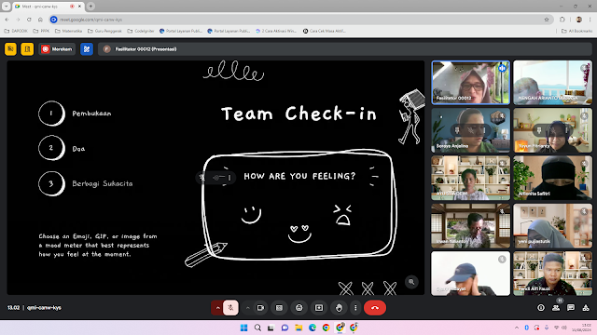The width and height of the screenshot is (597, 335).
Task: Click the taskbar clock and date
Action: click(581, 328)
